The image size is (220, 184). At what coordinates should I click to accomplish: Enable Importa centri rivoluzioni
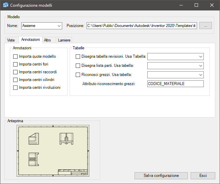[15, 87]
